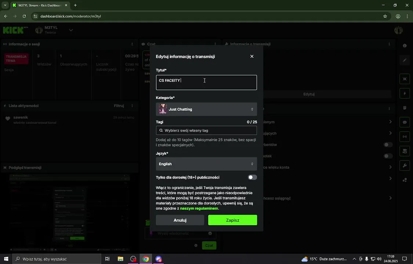Image resolution: width=413 pixels, height=264 pixels.
Task: Open the chat panel options menu
Action: (215, 44)
